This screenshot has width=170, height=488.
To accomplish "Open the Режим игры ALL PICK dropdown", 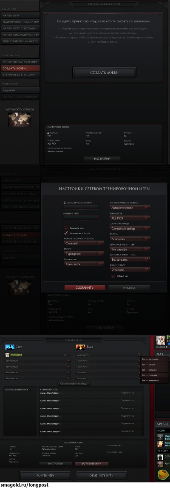I will click(130, 218).
